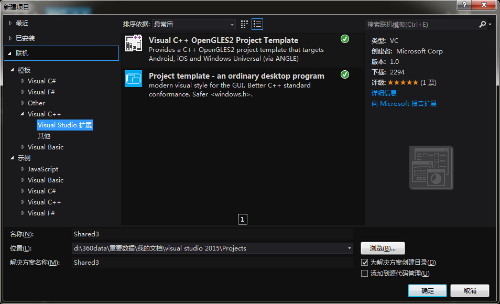Select Visual C++ OpenGLES2 Project Template
Viewport: 500px width, 304px height.
[243, 49]
